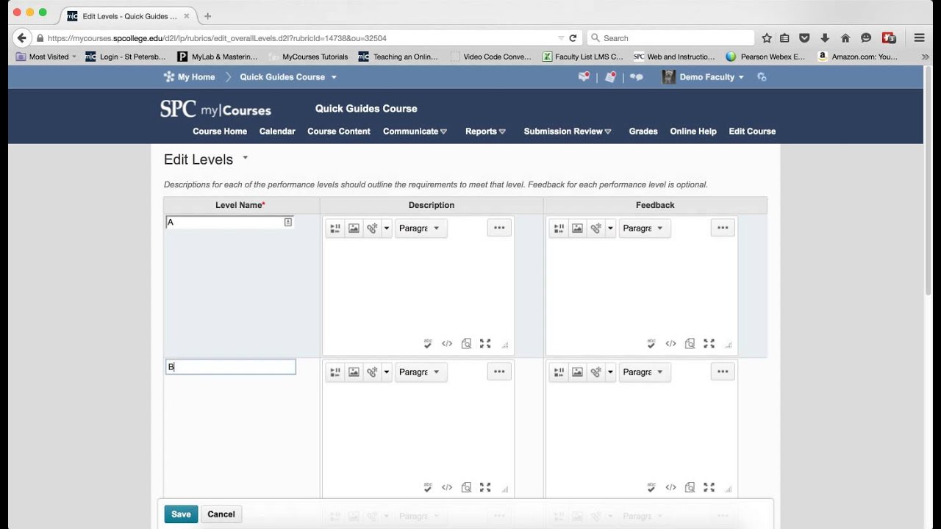The width and height of the screenshot is (941, 529).
Task: Open Course Content nav item
Action: [x=339, y=132]
